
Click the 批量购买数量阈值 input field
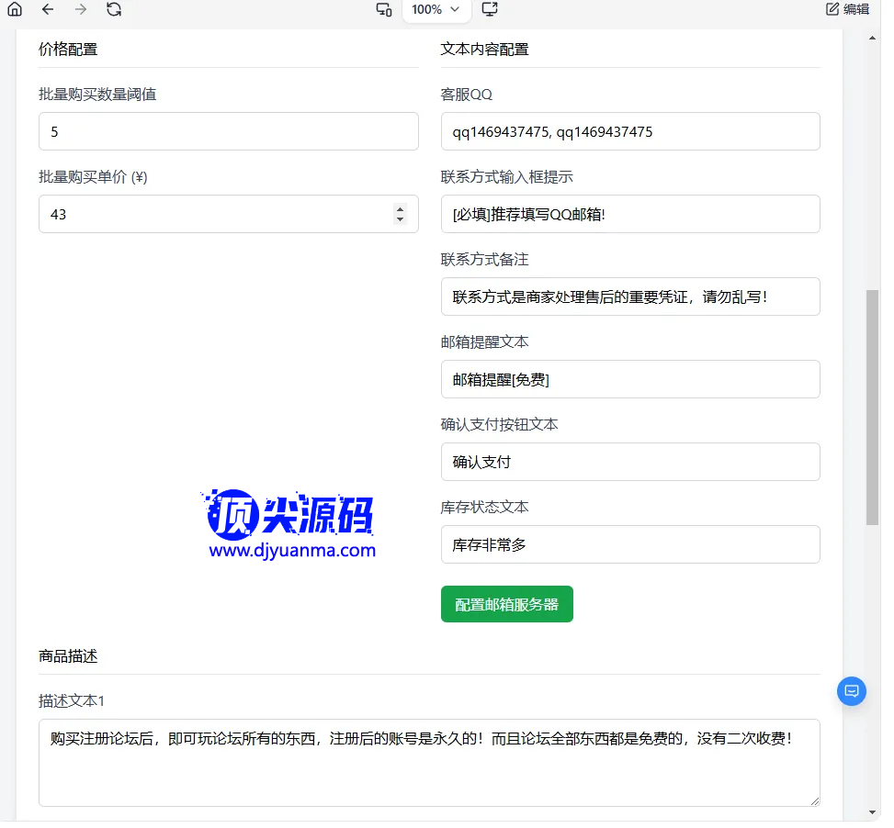pos(228,131)
